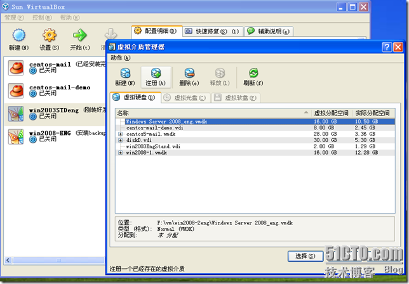Viewport: 409px width, 284px height.
Task: Click the power state icon under centos-mail
Action: (33, 71)
